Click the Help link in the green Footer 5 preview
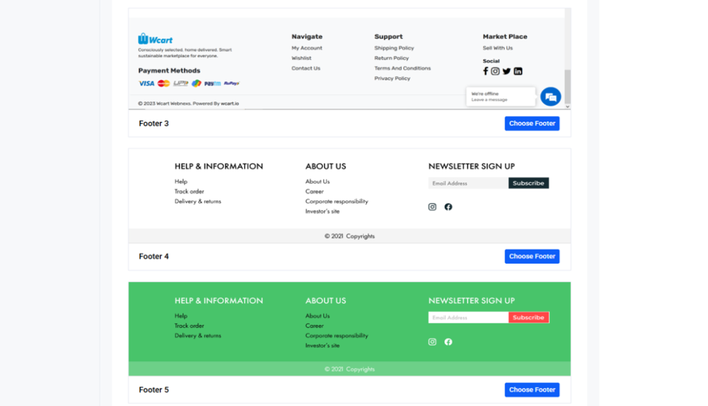Image resolution: width=708 pixels, height=406 pixels. [181, 316]
